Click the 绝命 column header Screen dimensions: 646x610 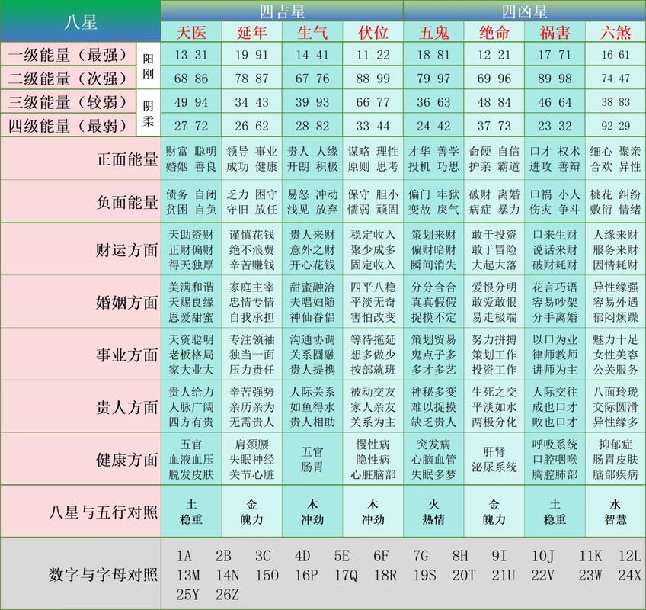[494, 32]
